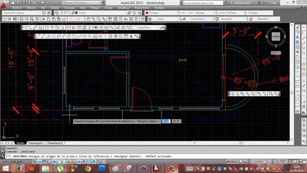
Task: Toggle MODELO model space button
Action: [x=232, y=161]
